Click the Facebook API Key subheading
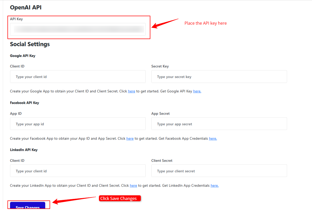312x220 pixels. (24, 103)
